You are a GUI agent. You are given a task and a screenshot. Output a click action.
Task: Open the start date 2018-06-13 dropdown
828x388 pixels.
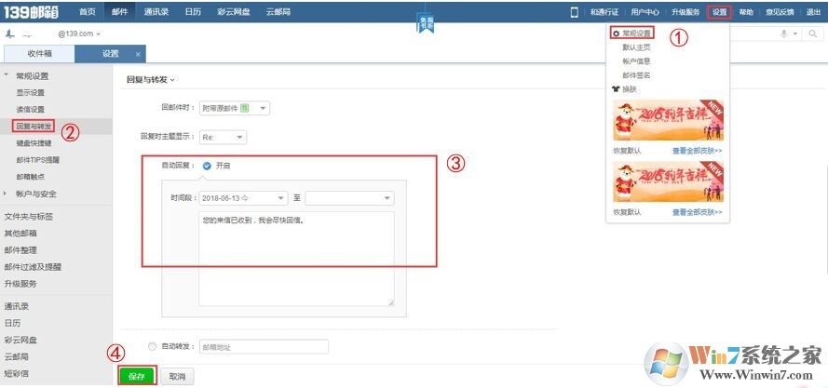tap(243, 198)
